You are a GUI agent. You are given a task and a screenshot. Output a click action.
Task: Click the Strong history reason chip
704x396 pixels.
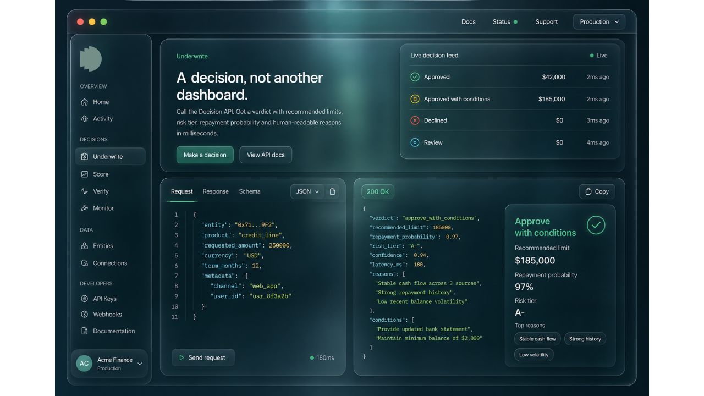pos(585,339)
